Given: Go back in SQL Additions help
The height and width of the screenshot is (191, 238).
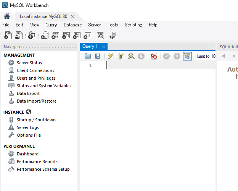Looking at the screenshot, I should pos(223,56).
